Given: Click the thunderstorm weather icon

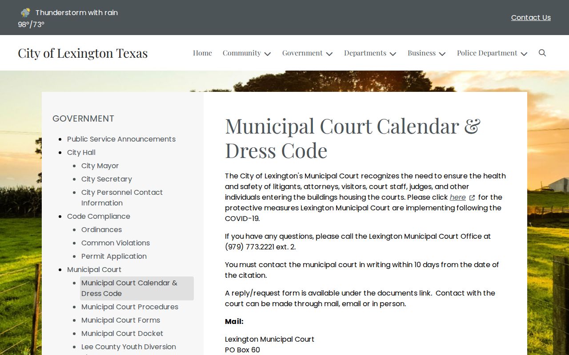Looking at the screenshot, I should (x=25, y=12).
